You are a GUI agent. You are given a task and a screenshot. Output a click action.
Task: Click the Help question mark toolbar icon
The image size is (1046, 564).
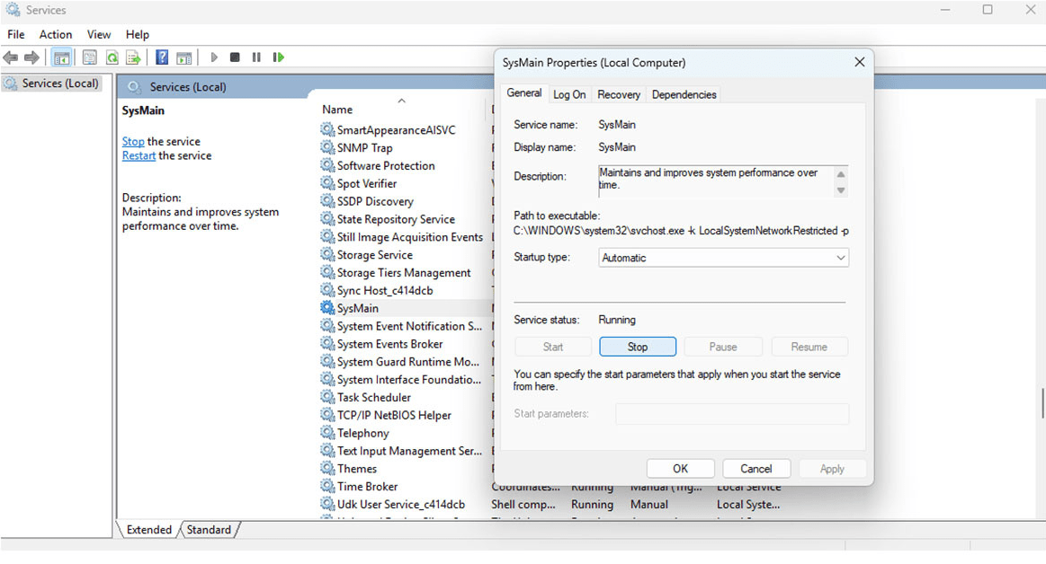(x=161, y=57)
